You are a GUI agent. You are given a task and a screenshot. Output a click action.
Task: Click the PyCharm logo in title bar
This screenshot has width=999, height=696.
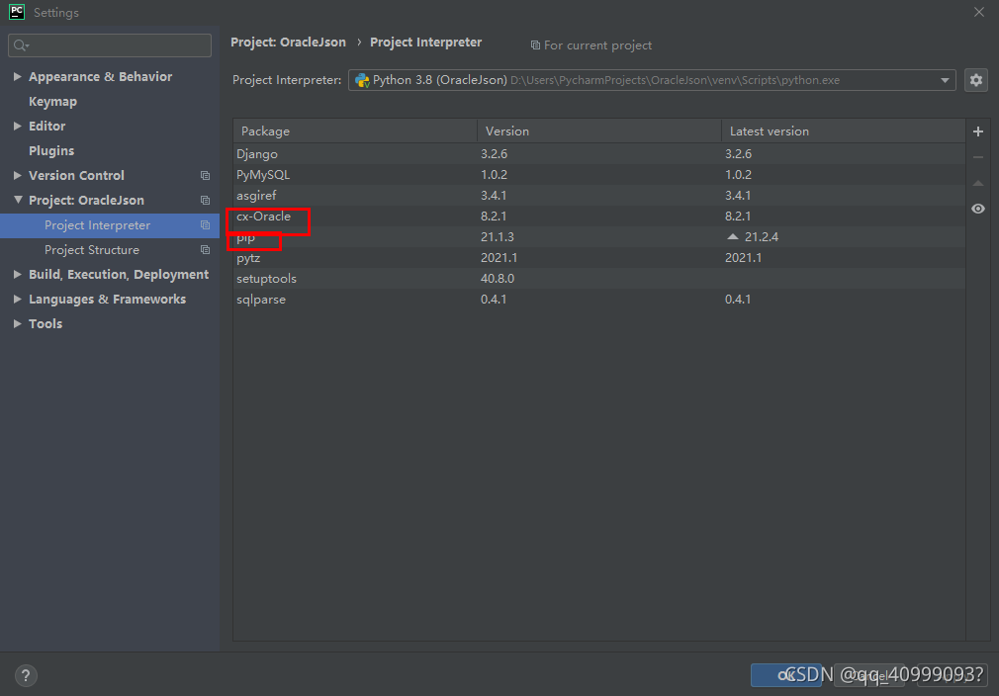[17, 12]
